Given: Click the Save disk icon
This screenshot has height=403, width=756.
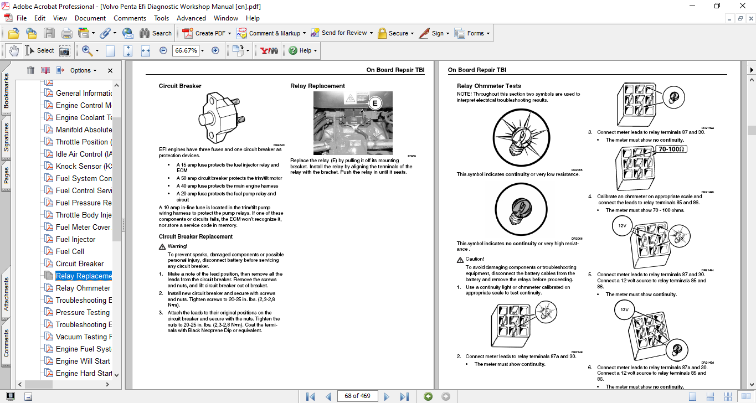Looking at the screenshot, I should [x=49, y=33].
